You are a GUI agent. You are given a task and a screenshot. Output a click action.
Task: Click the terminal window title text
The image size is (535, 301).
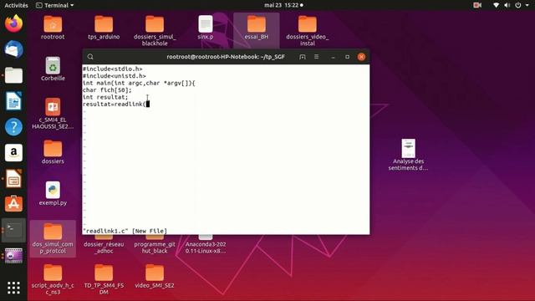pos(226,57)
